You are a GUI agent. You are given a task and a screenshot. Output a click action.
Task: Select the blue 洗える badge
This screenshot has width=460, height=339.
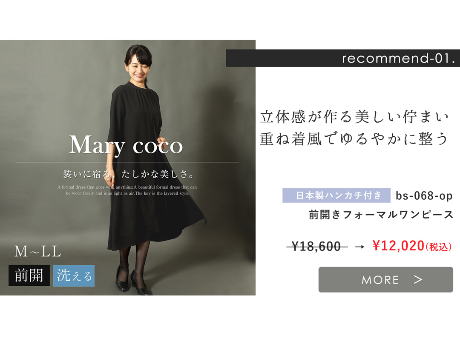(74, 276)
